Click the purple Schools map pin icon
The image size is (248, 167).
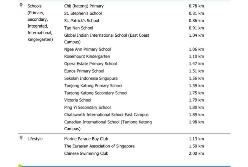(21, 5)
